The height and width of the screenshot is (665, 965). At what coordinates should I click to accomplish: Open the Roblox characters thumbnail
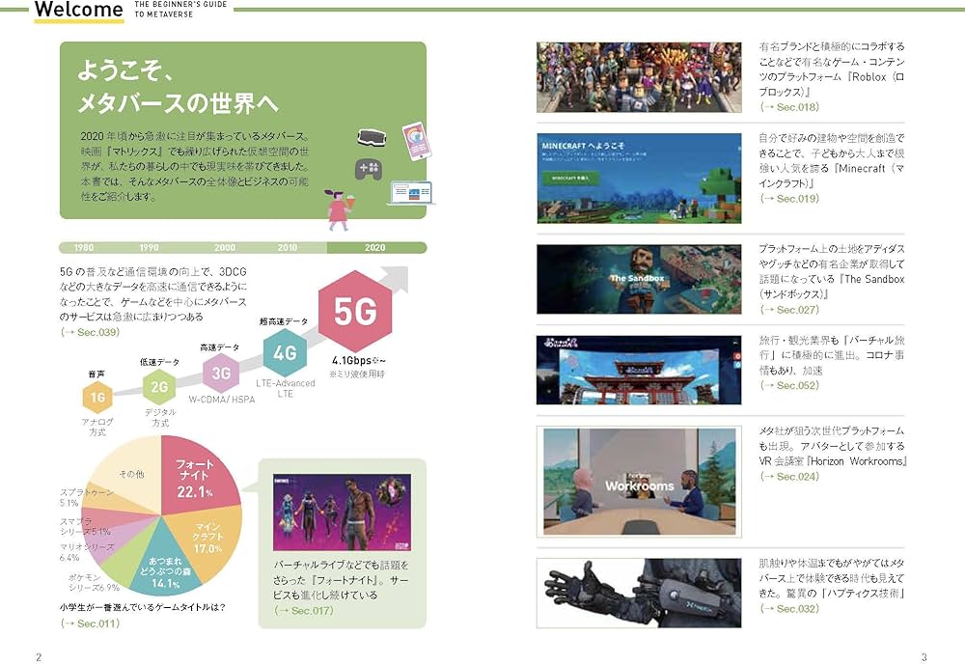[639, 77]
